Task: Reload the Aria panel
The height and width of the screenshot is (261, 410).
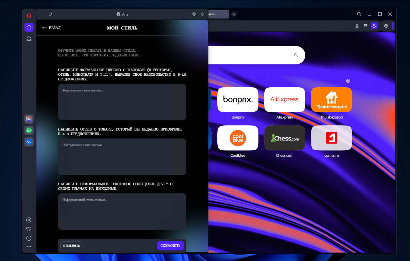Action: pyautogui.click(x=50, y=14)
